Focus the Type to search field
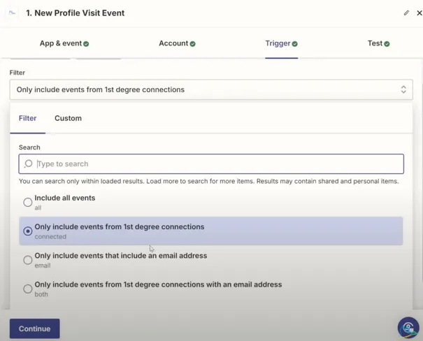Image resolution: width=423 pixels, height=341 pixels. 211,164
